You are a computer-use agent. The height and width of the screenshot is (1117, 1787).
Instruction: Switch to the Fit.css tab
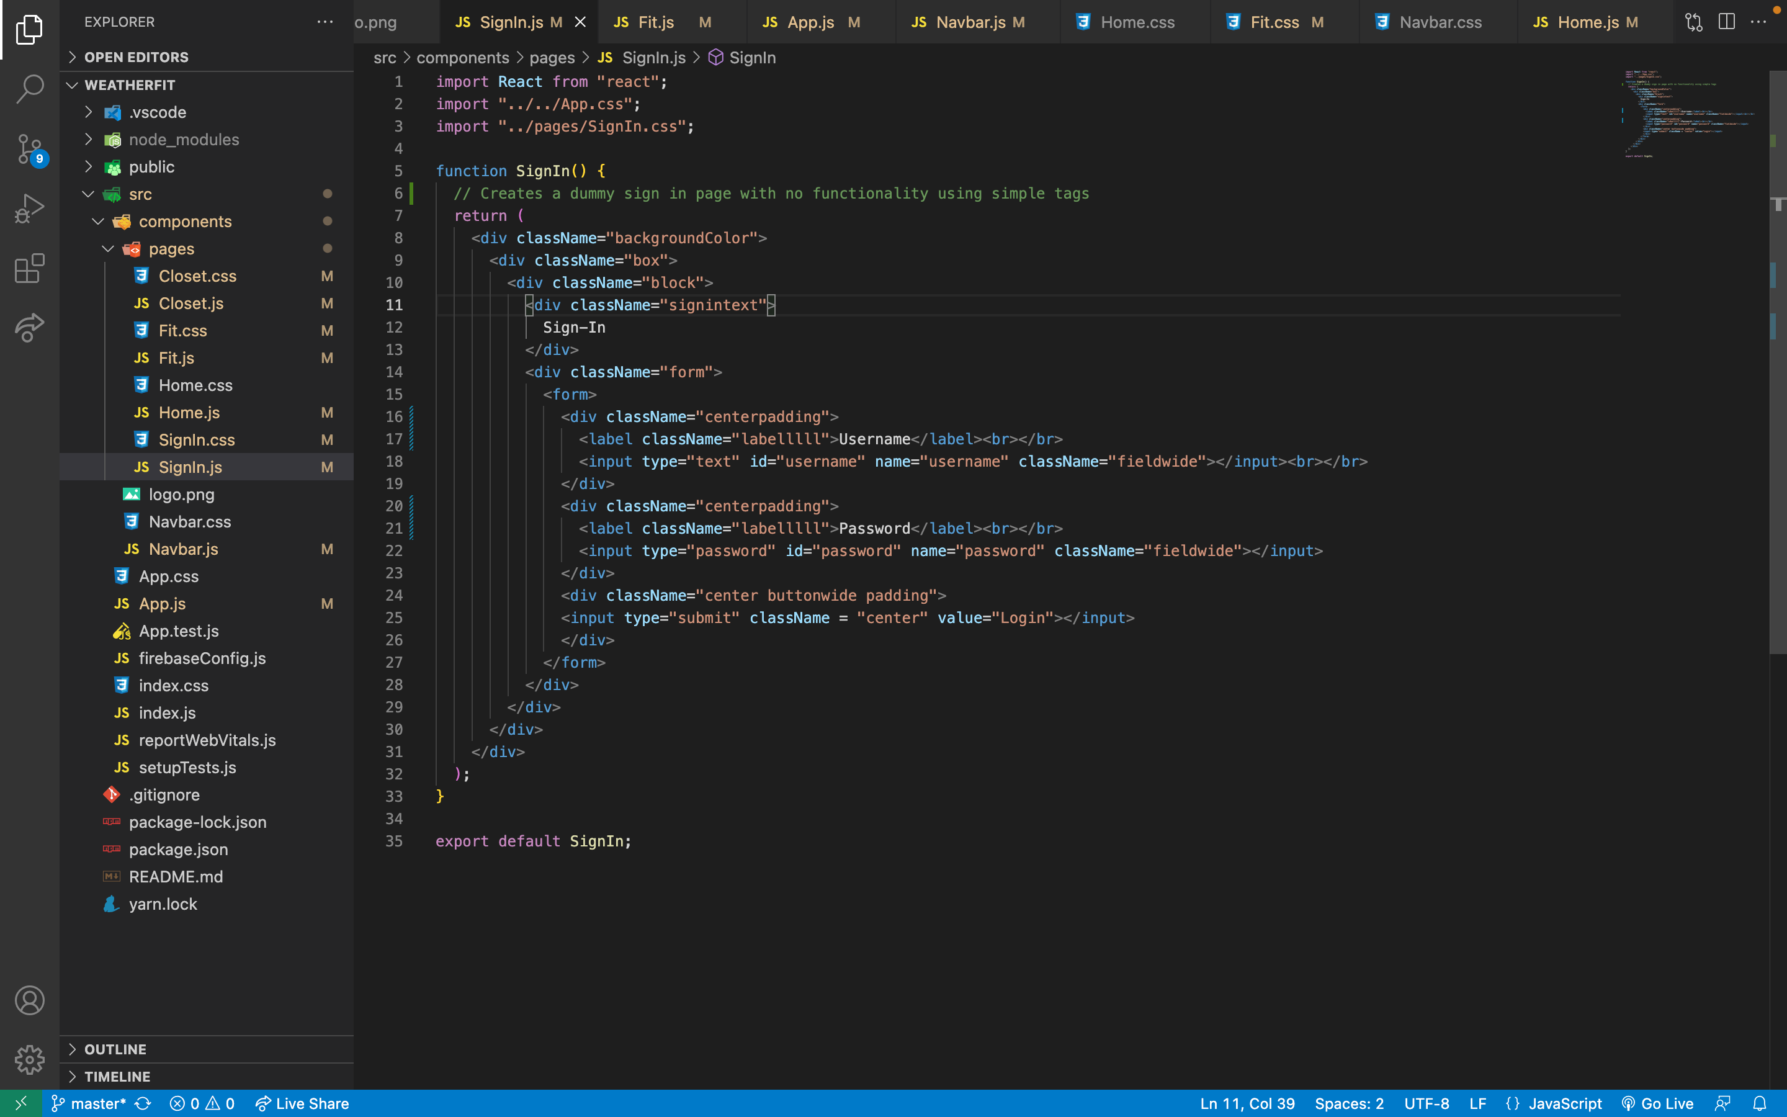[1274, 22]
